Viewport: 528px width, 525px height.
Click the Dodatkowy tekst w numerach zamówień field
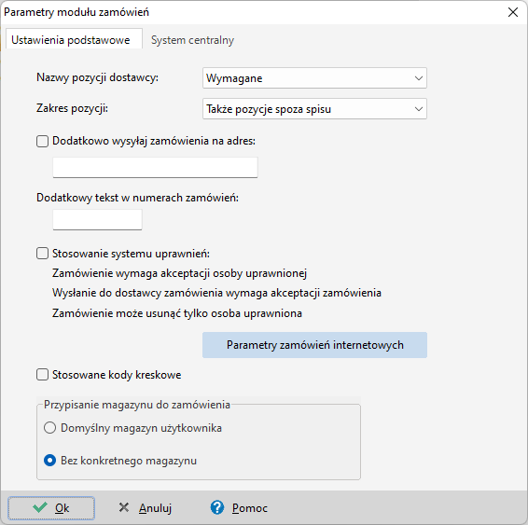pos(97,220)
